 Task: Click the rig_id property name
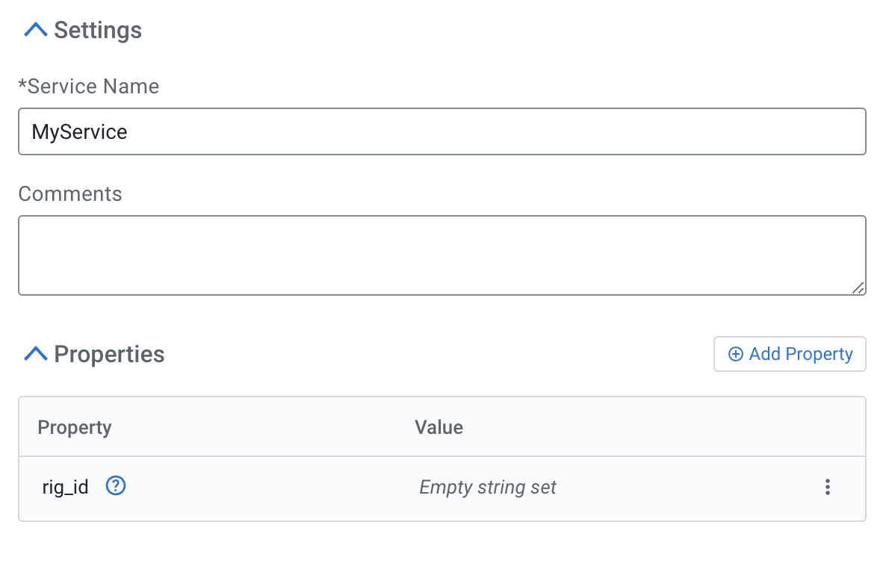point(65,488)
